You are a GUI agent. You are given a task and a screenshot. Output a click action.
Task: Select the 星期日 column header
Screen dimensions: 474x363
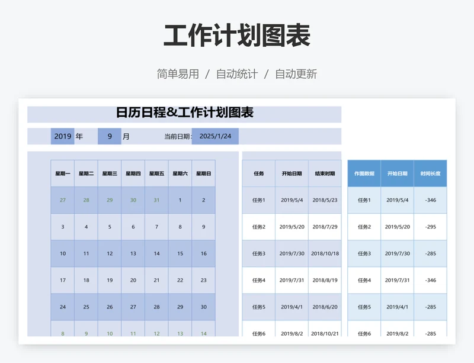(x=203, y=174)
